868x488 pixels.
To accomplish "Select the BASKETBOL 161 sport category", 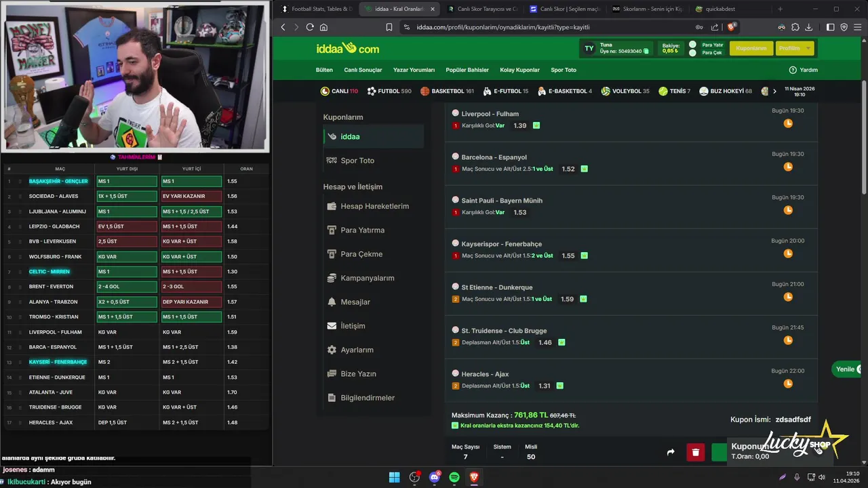I will 447,91.
